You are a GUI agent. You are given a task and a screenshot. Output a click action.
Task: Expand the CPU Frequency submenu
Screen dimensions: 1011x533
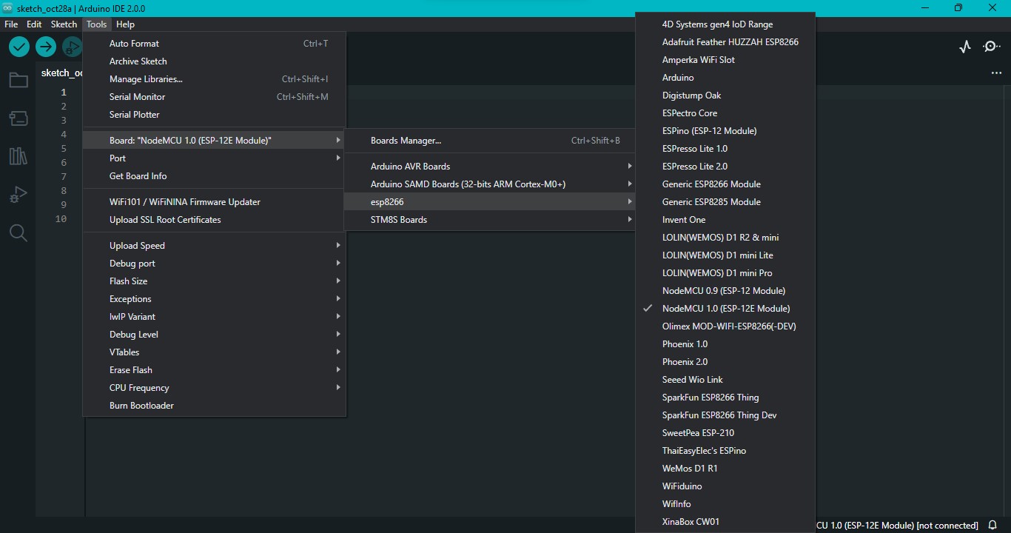[x=215, y=388]
